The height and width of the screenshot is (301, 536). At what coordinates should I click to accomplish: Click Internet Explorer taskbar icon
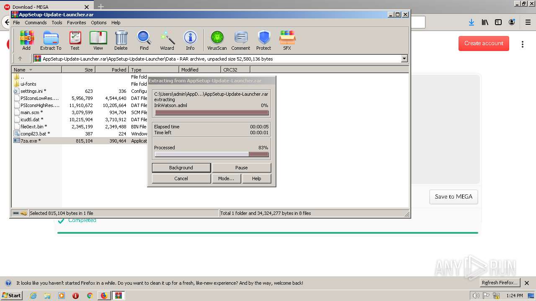point(33,296)
